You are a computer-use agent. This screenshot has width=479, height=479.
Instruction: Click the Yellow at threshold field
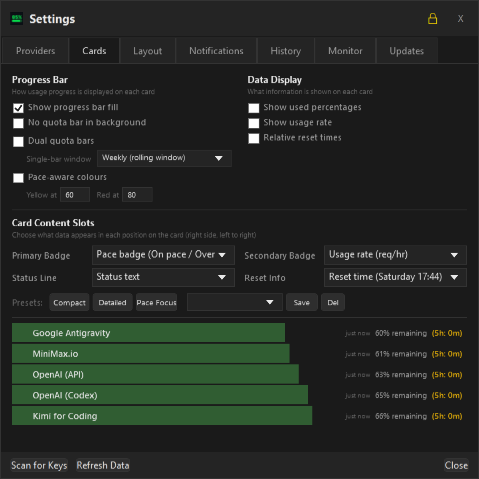click(x=75, y=195)
